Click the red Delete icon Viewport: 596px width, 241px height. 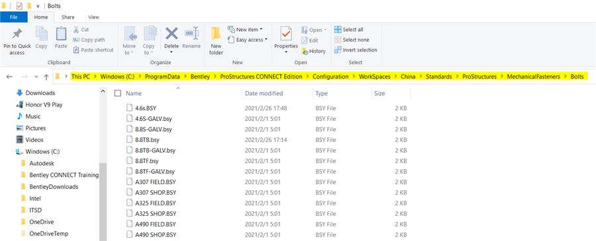click(x=172, y=34)
